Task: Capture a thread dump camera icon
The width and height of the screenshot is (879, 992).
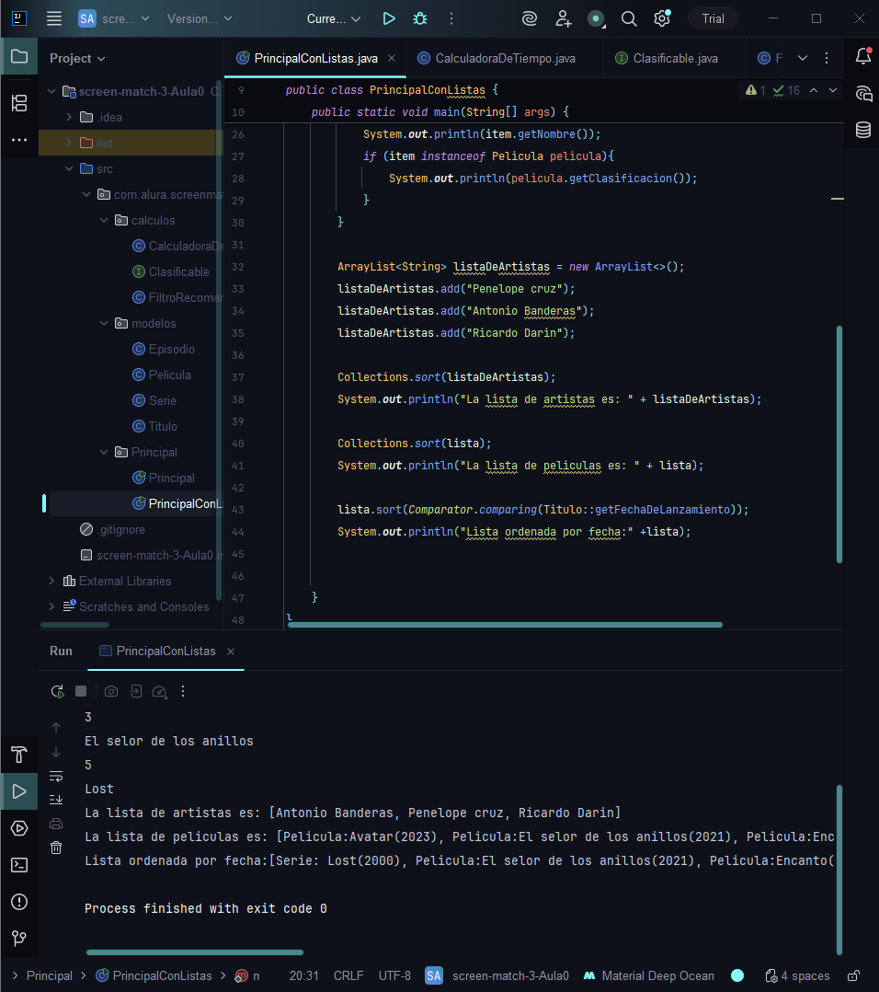Action: pyautogui.click(x=111, y=691)
